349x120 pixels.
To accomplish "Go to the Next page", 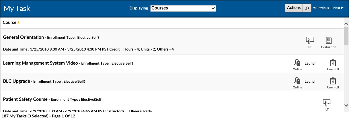I will pyautogui.click(x=338, y=8).
